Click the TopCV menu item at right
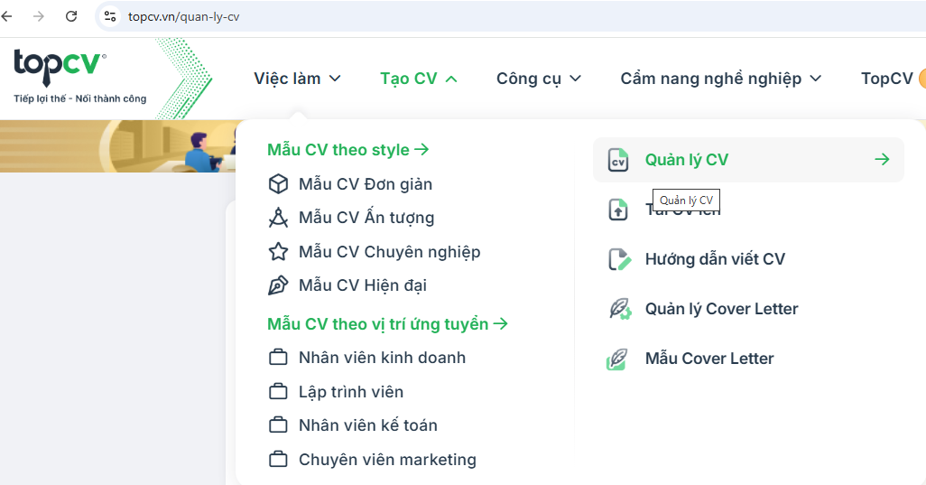Screen dimensions: 926x485 [x=887, y=79]
